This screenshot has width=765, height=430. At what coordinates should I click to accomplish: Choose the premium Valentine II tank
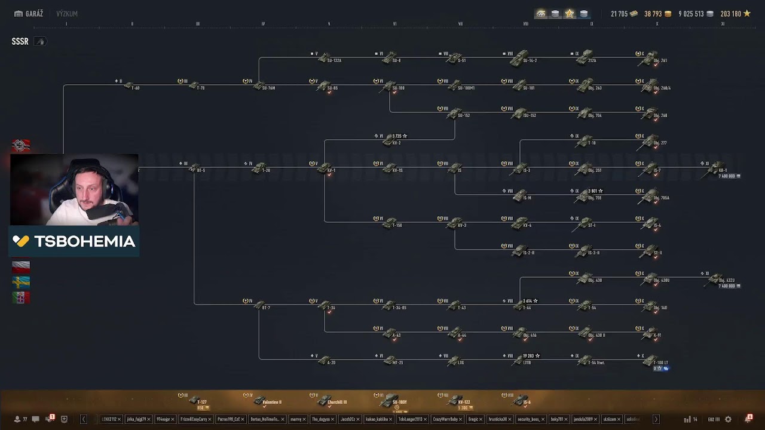click(x=263, y=401)
